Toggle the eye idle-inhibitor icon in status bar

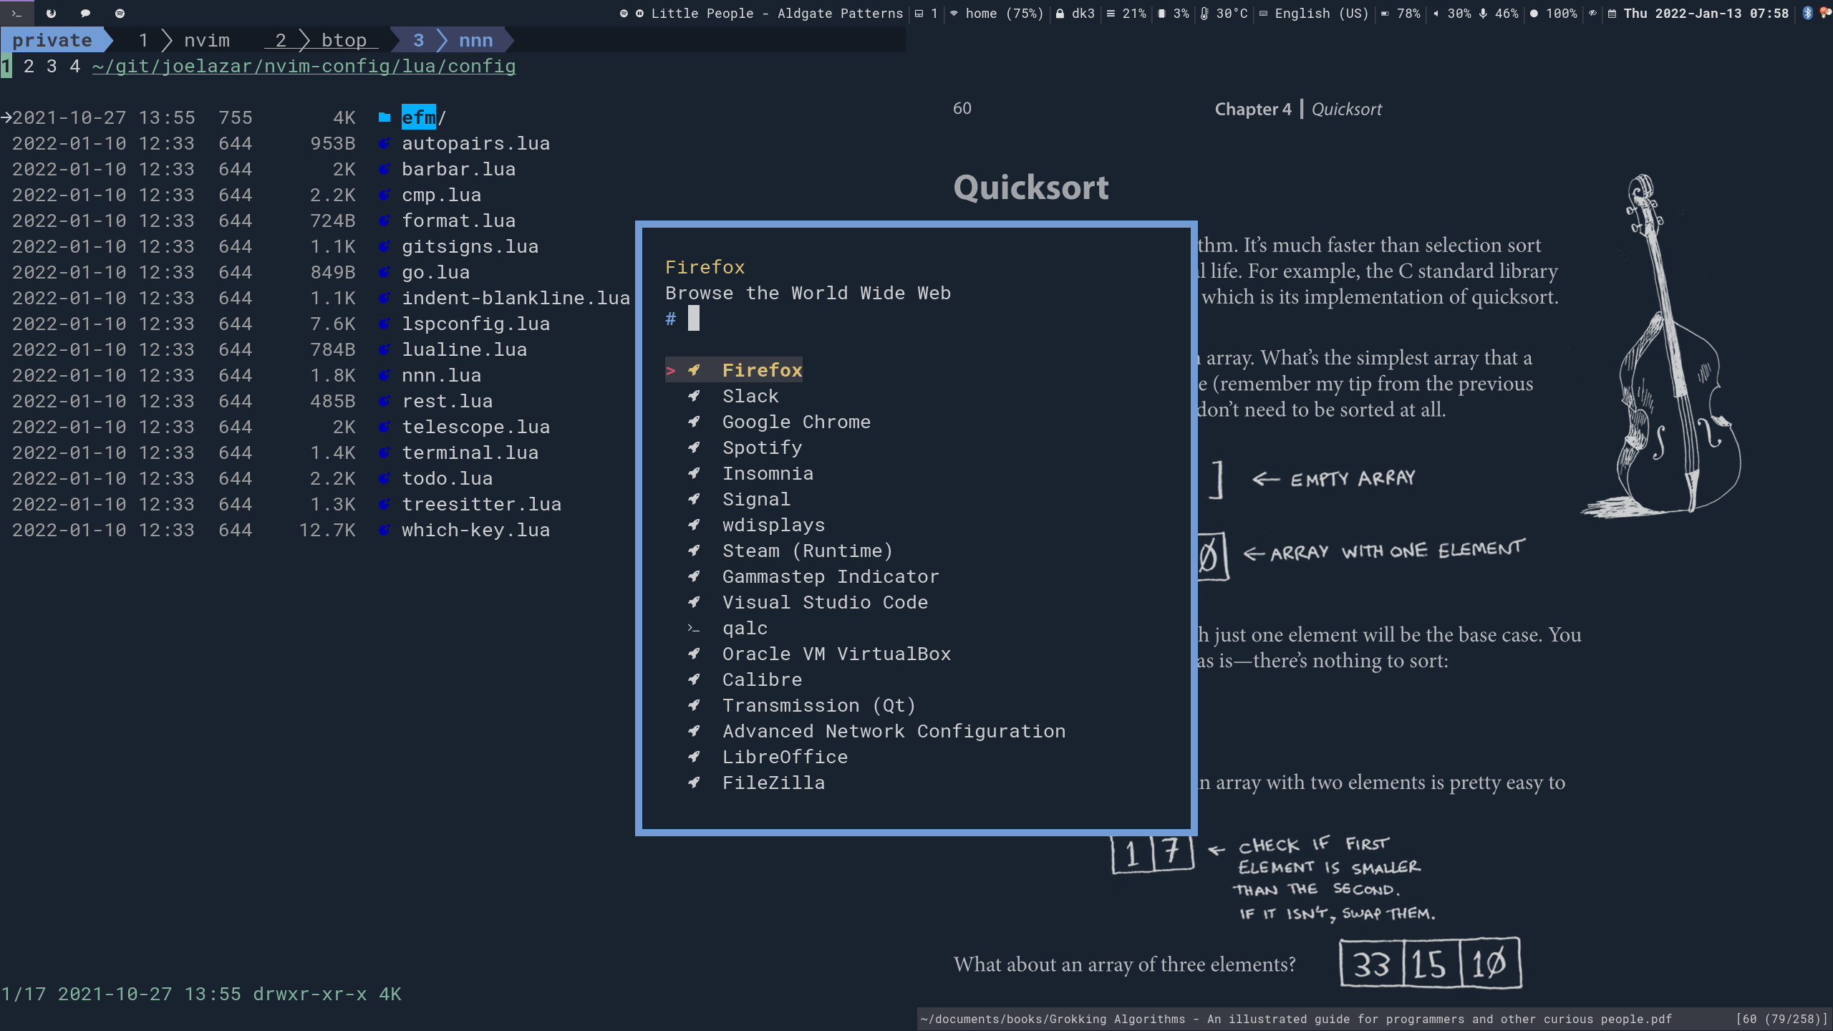1592,13
